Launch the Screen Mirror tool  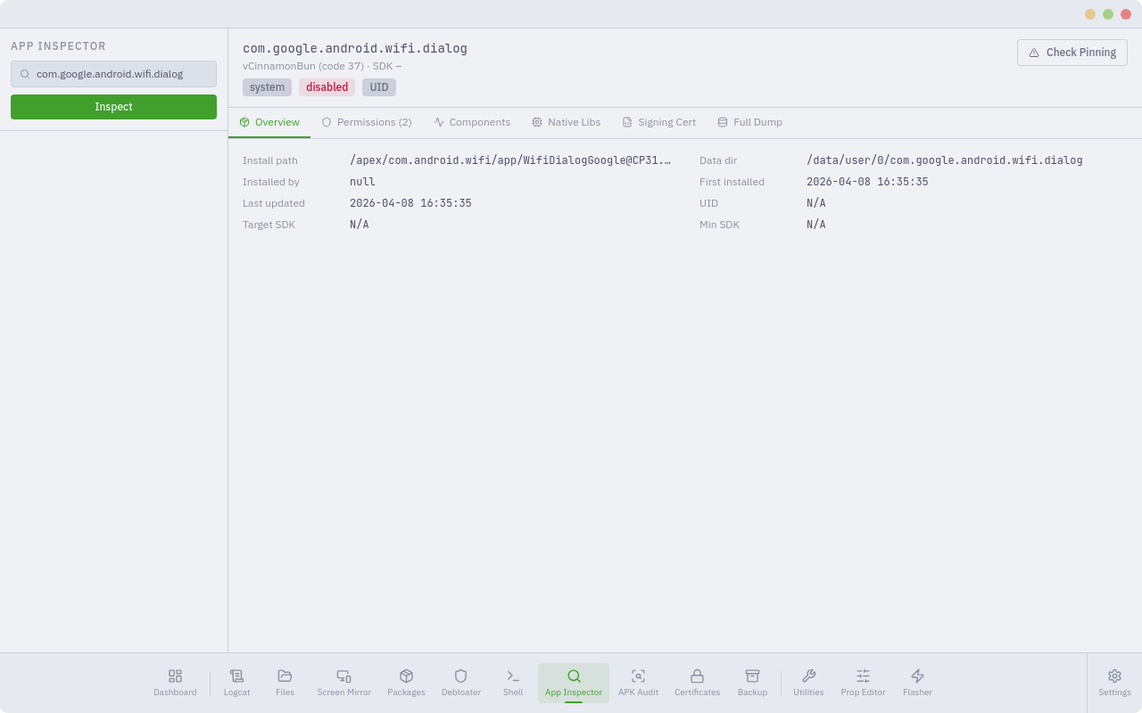[x=343, y=683]
